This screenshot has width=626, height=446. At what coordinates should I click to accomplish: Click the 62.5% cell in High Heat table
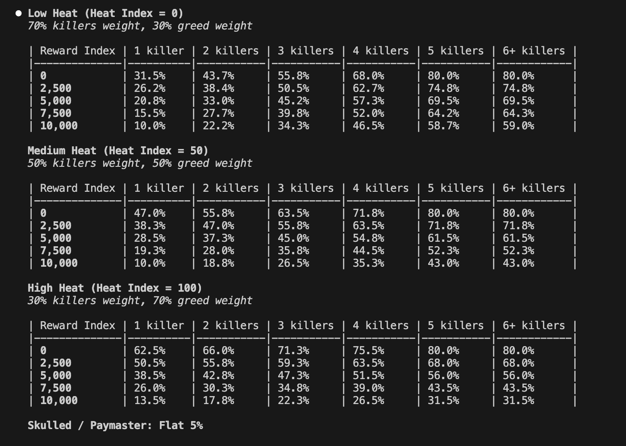(x=150, y=351)
